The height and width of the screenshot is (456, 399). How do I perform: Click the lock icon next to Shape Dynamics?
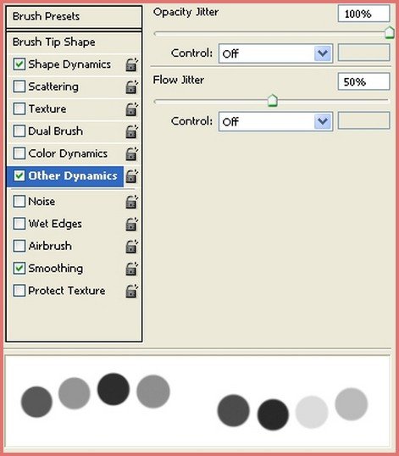(131, 64)
